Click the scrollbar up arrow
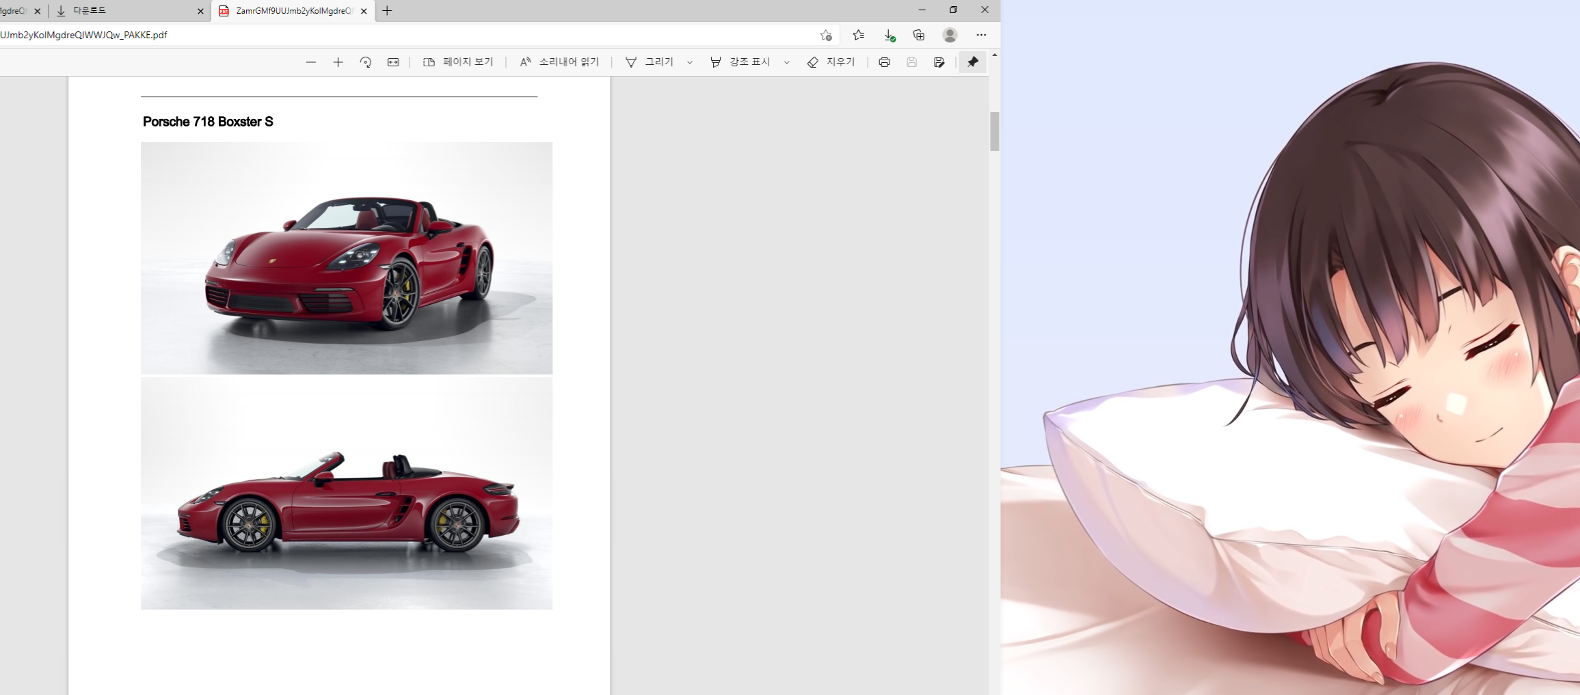Screen dimensions: 1580x695 (995, 55)
